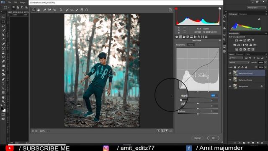This screenshot has width=268, height=151.
Task: Hide the Background copy layer
Action: pyautogui.click(x=230, y=80)
